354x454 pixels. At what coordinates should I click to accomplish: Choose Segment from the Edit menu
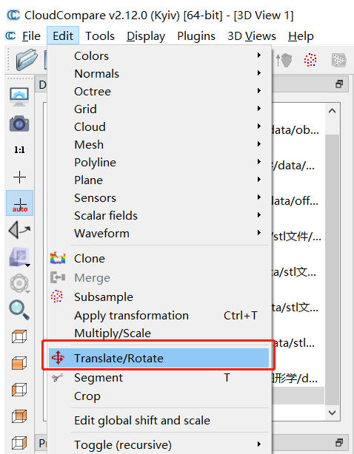(158, 378)
